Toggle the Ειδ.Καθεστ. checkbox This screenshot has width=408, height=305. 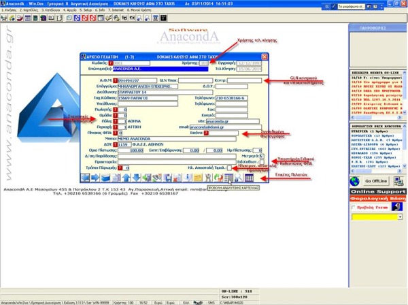(262, 162)
